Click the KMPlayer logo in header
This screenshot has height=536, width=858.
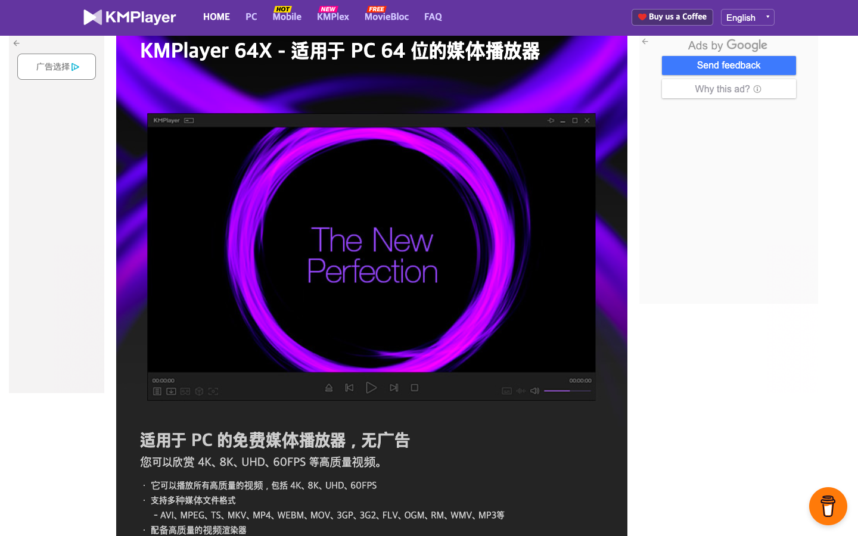129,17
